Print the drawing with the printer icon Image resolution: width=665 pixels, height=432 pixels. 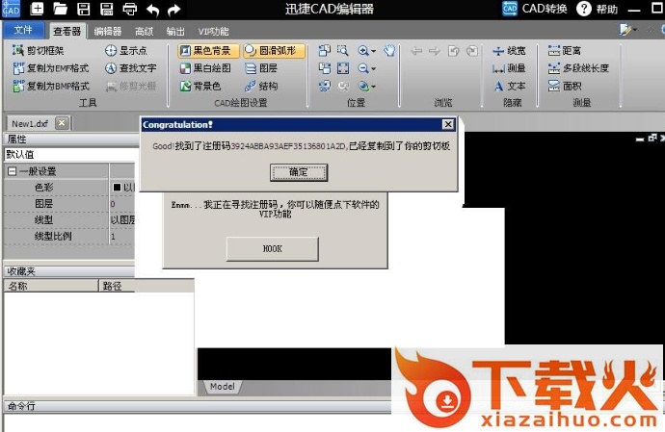click(130, 9)
